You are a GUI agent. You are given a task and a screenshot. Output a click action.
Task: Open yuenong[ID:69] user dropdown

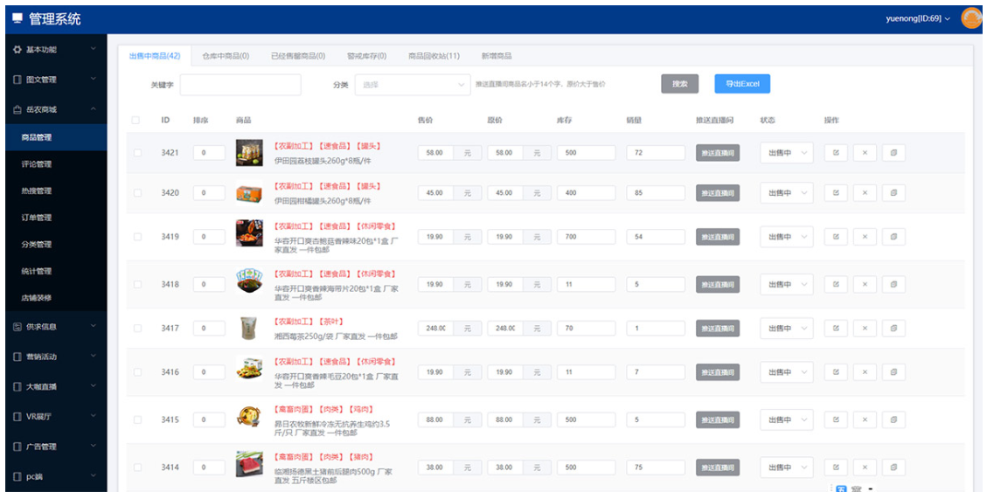[x=918, y=19]
